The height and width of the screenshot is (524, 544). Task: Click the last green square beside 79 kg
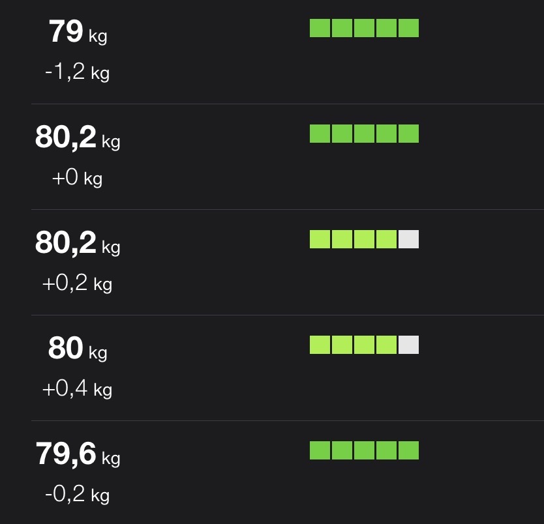point(408,28)
